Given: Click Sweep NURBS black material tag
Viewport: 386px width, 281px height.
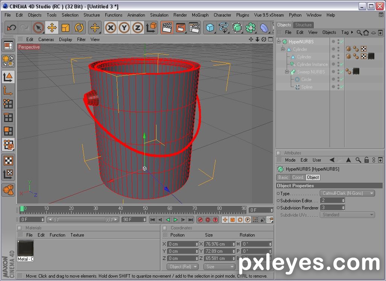Looking at the screenshot, I should click(356, 72).
